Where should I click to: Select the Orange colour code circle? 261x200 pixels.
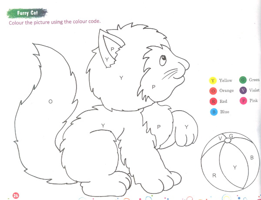pyautogui.click(x=213, y=91)
